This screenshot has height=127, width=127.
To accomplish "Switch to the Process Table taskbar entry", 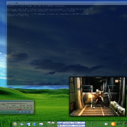I will [71, 123].
